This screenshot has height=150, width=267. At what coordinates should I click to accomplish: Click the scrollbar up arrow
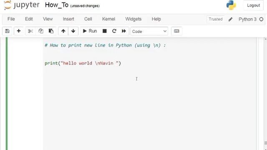coord(265,39)
